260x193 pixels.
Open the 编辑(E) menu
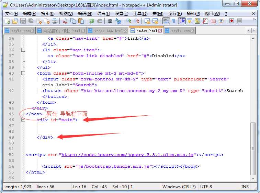[30, 14]
